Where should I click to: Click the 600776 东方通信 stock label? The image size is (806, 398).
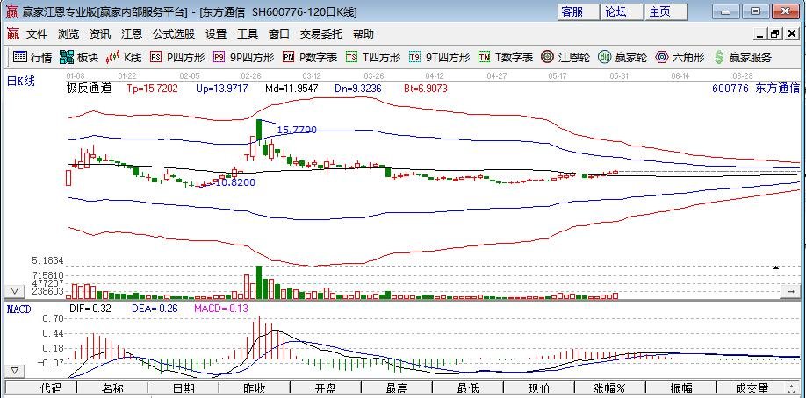click(x=756, y=88)
